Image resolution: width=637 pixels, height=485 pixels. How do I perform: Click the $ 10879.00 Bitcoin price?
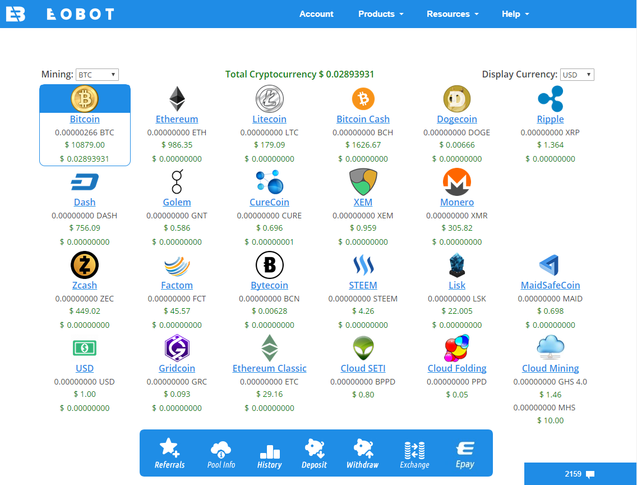pyautogui.click(x=85, y=145)
